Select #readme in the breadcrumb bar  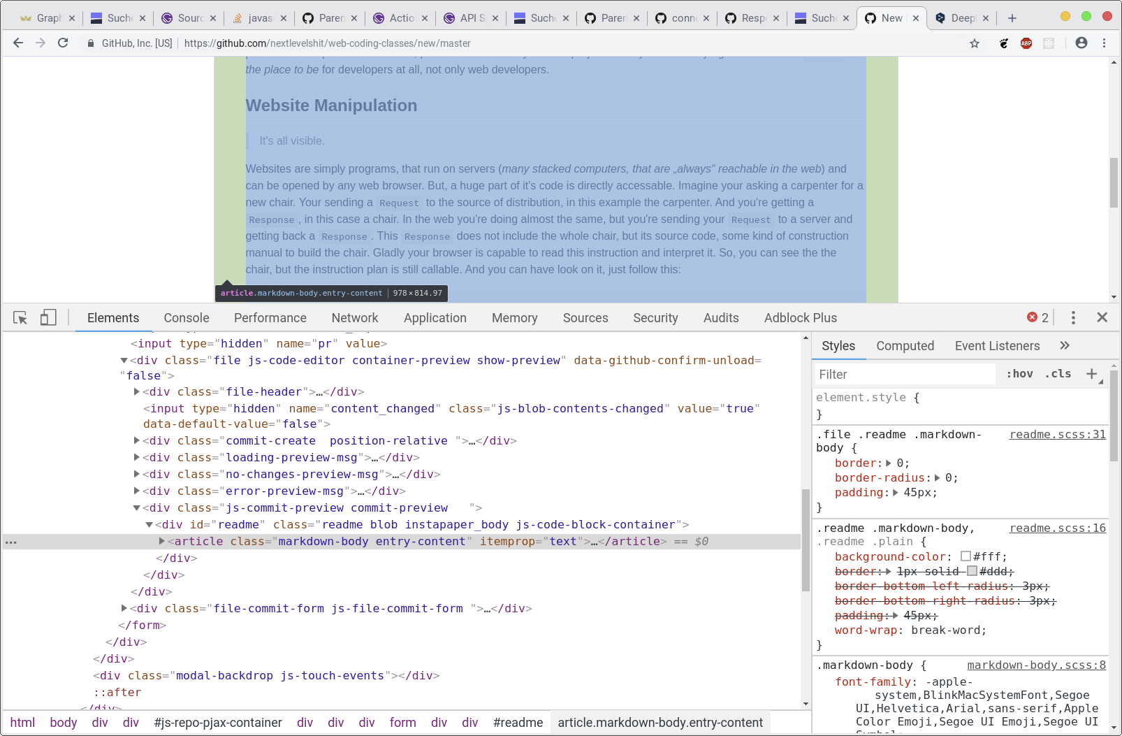pos(518,723)
